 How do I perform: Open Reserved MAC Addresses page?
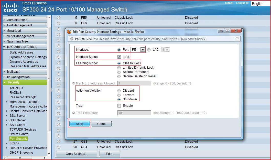coord(28,66)
